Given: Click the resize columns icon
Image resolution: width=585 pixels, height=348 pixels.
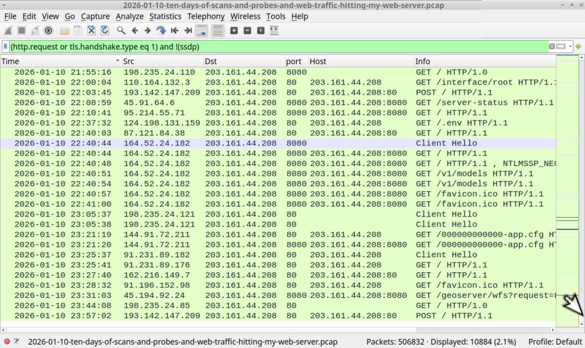Looking at the screenshot, I should coord(274,31).
